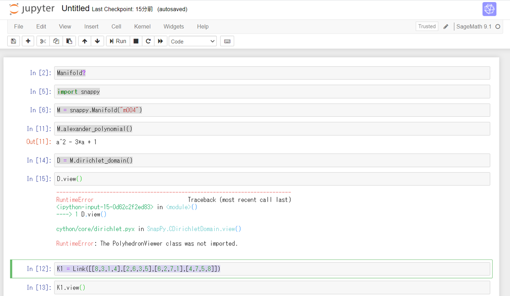
Task: Click the Jupyter logo
Action: tap(31, 8)
